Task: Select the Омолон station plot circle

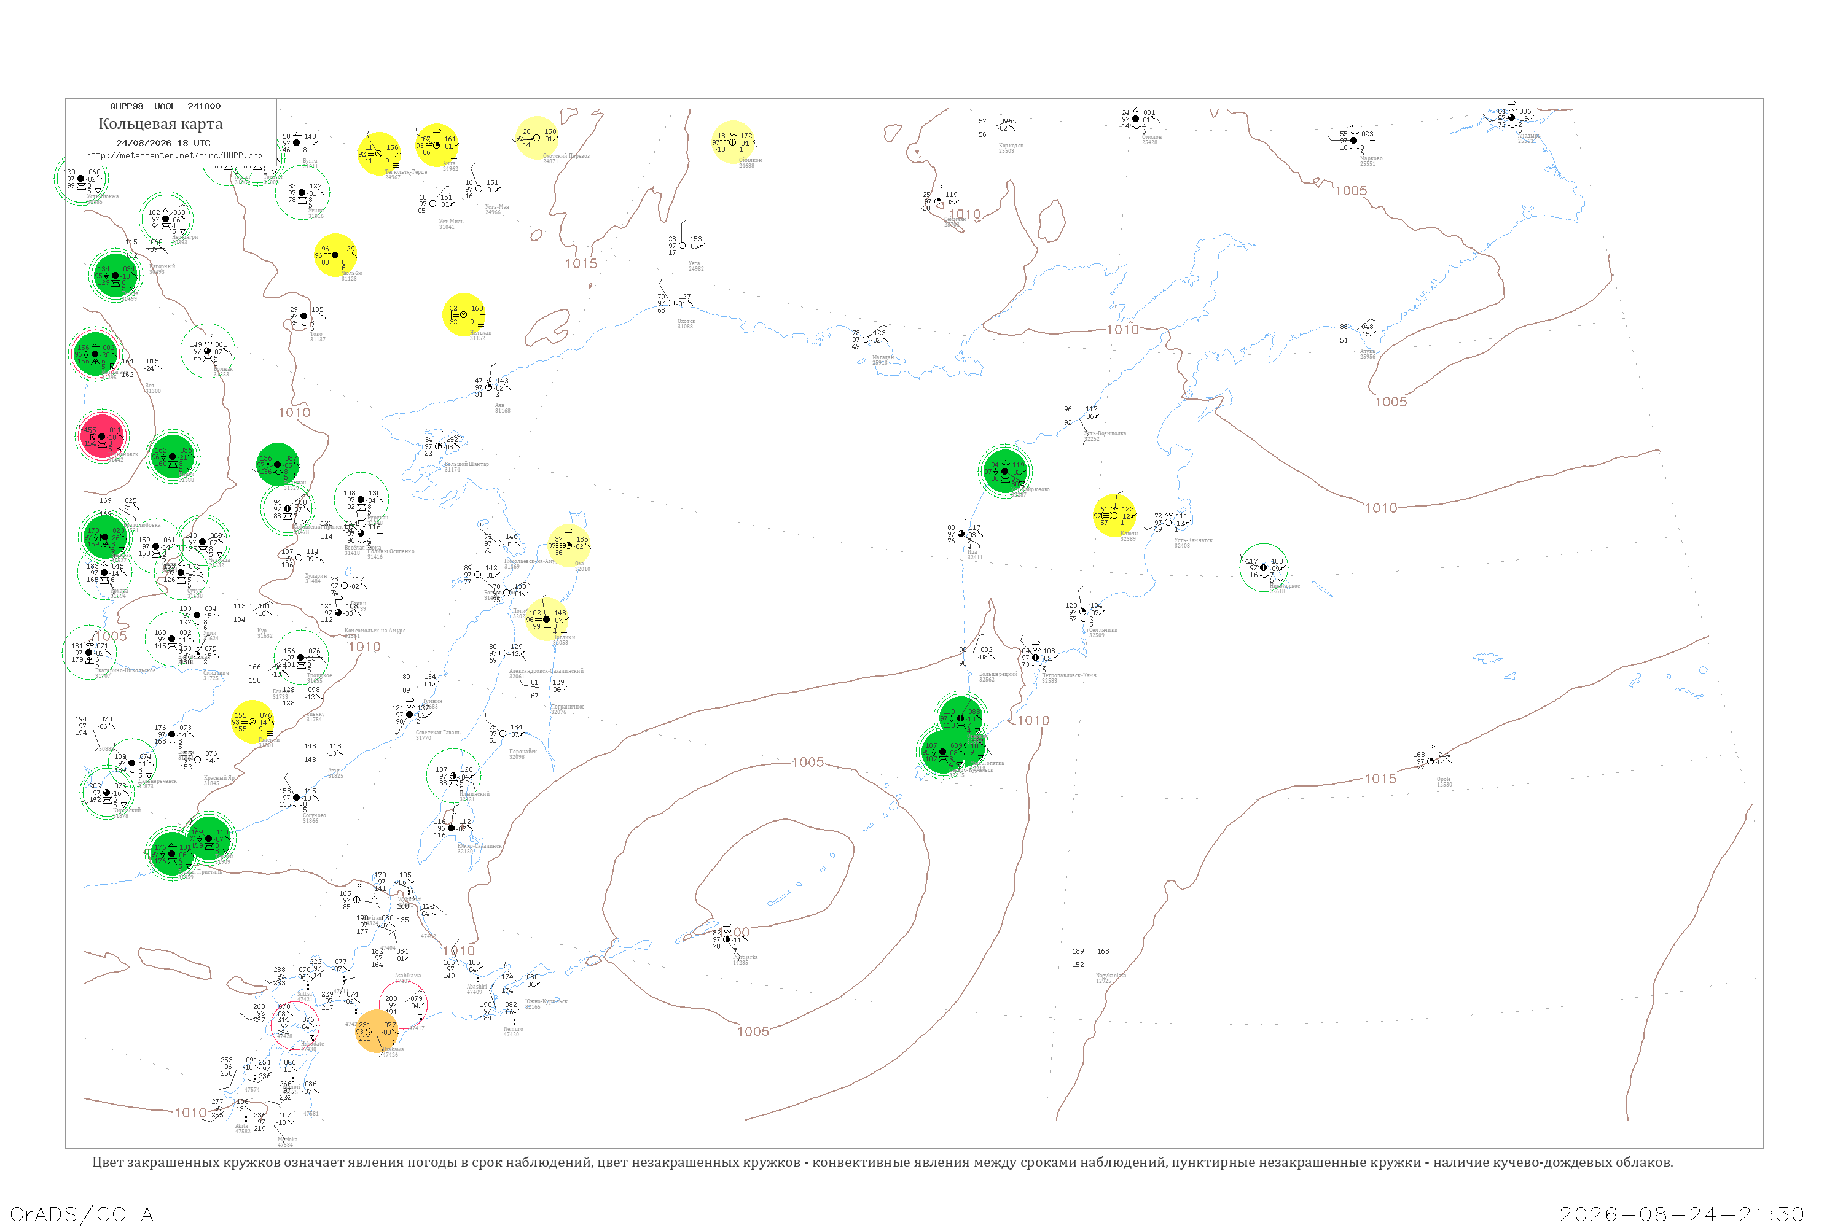Action: tap(1136, 119)
